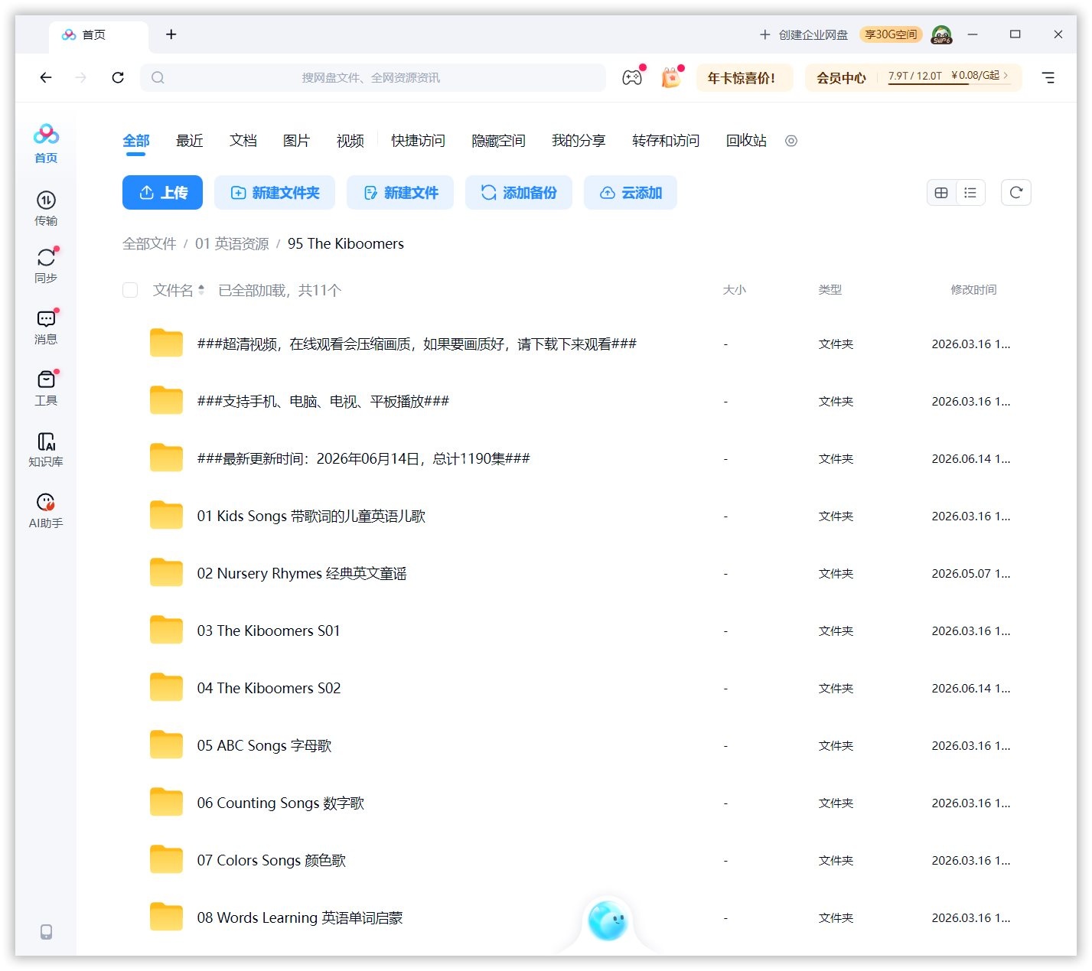Click the 新建文件夹 button

click(x=275, y=193)
